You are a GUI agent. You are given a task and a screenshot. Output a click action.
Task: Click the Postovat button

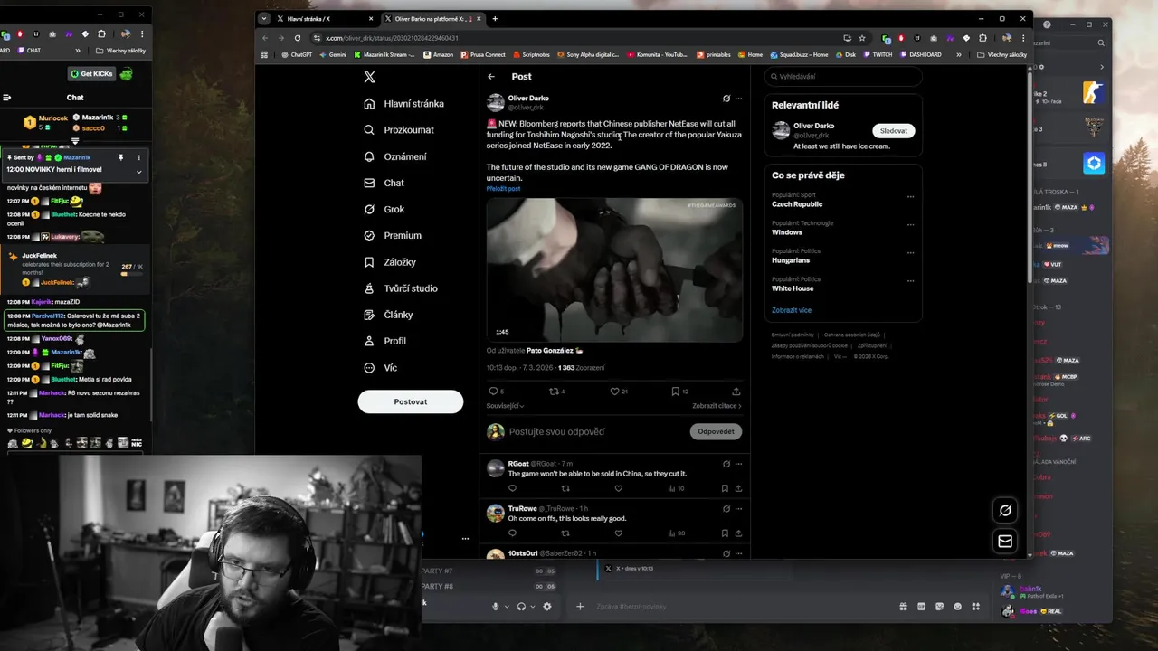[x=411, y=401]
